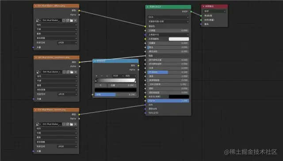Collapse the Principled BSDF node
The height and width of the screenshot is (161, 283).
[148, 7]
